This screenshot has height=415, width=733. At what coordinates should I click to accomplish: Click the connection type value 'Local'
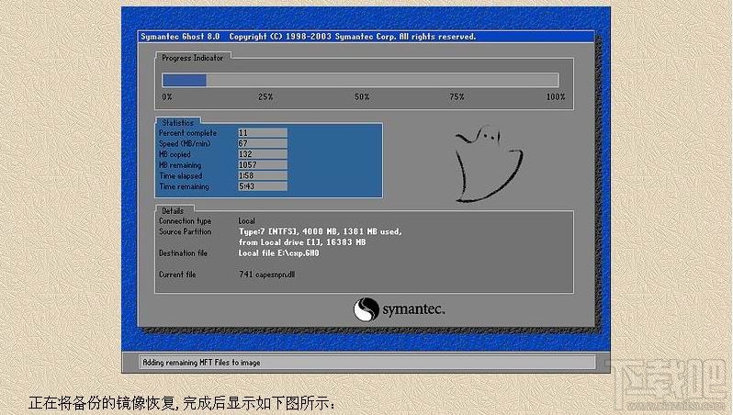click(x=247, y=221)
